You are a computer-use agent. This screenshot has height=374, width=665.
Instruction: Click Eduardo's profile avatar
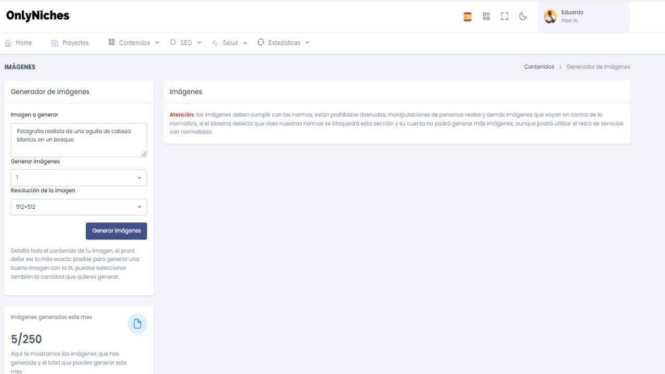coord(550,17)
